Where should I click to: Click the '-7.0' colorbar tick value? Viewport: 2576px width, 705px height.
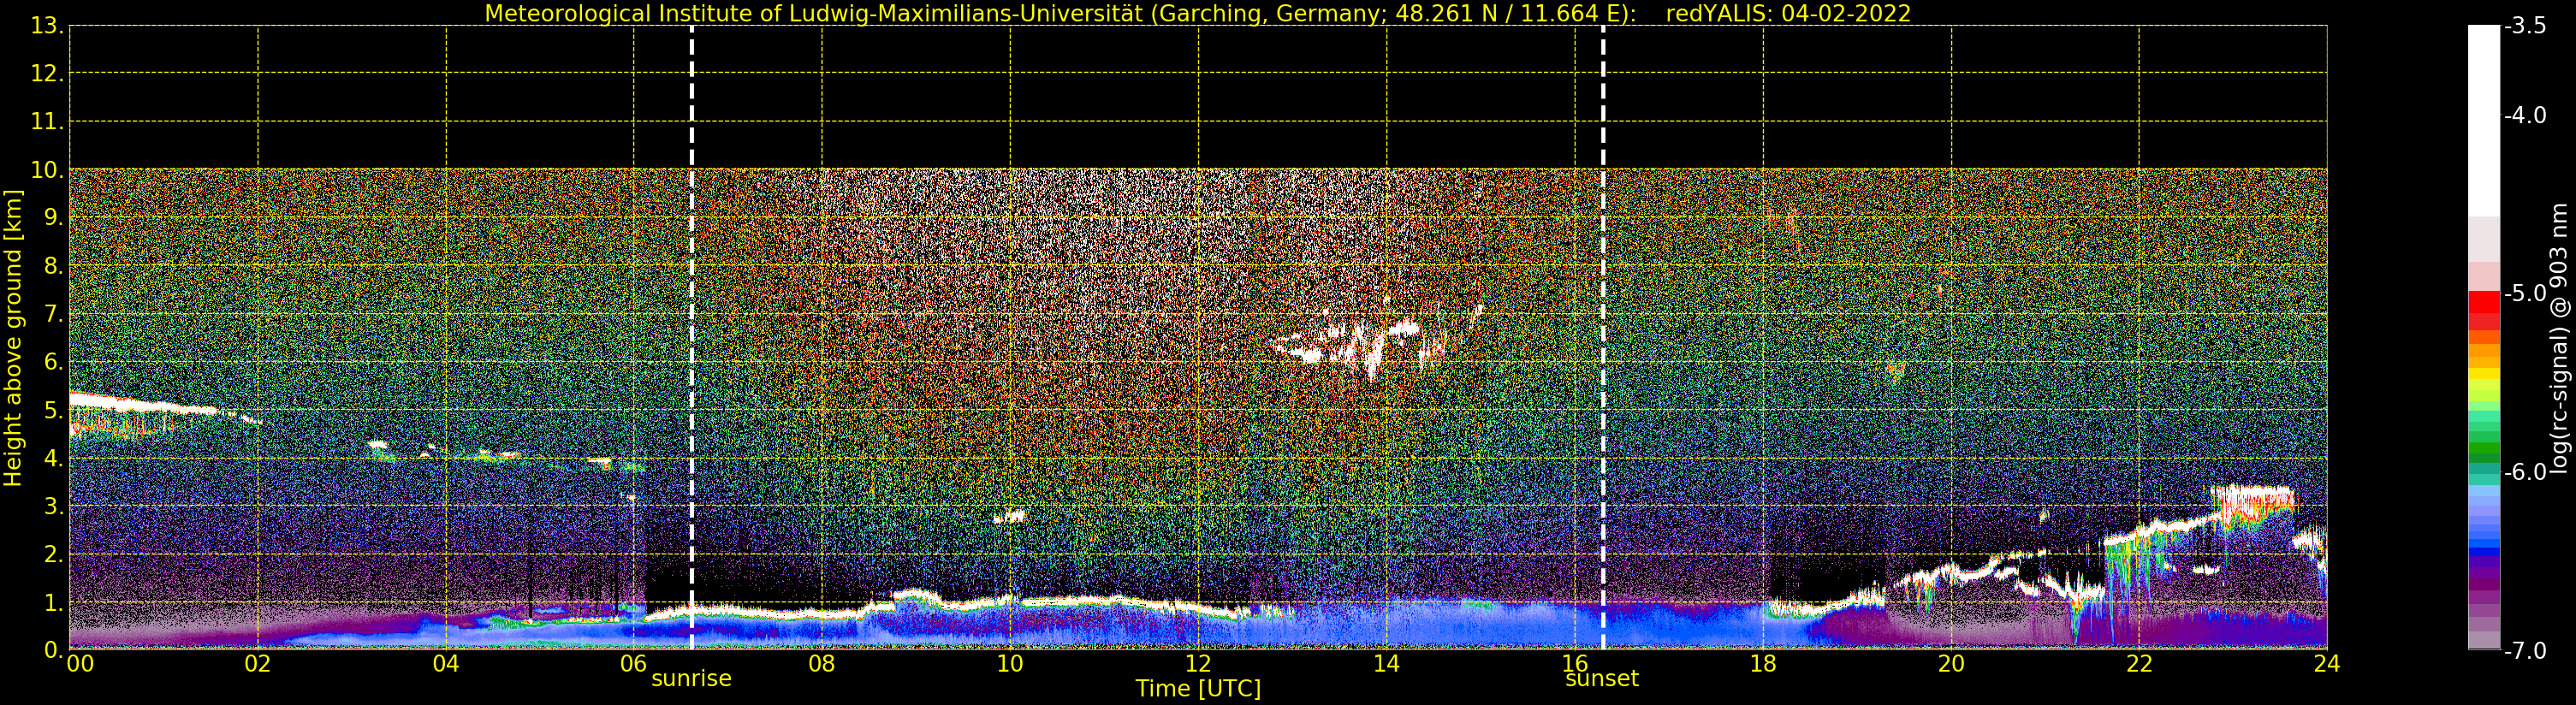tap(2525, 651)
